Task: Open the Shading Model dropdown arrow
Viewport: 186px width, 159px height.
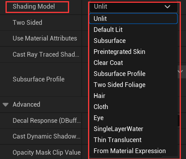Action: (x=167, y=7)
